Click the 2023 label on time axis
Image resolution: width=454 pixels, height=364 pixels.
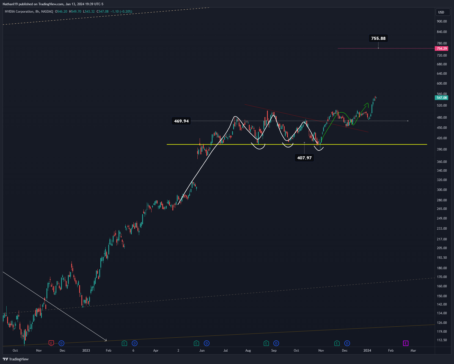[x=86, y=351]
